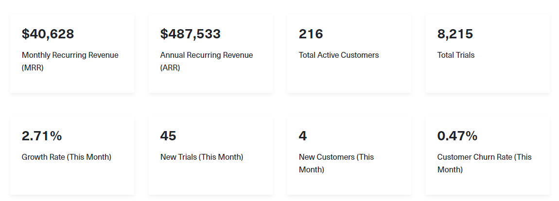559x201 pixels.
Task: Click the $40,628 MRR value
Action: coord(48,34)
